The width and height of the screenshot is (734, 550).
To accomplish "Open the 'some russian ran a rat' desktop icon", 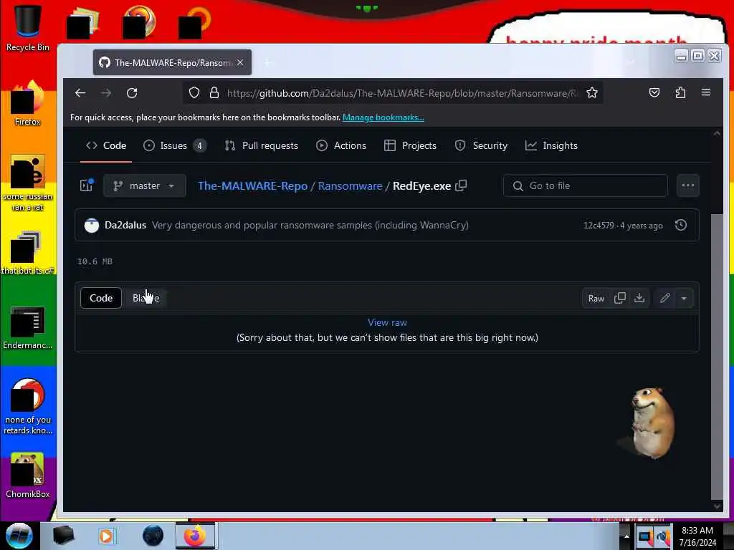I will (28, 183).
